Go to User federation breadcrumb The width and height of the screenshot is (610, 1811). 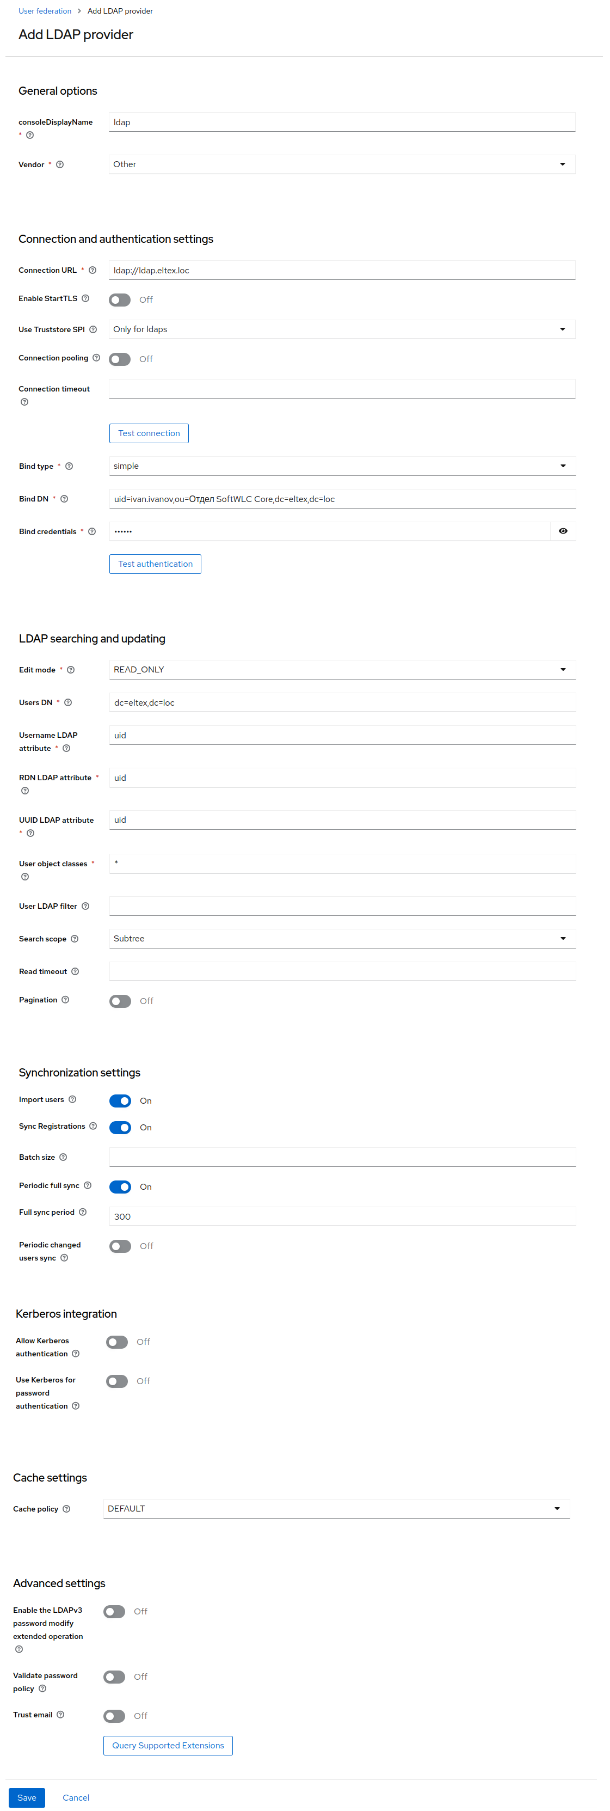point(45,11)
